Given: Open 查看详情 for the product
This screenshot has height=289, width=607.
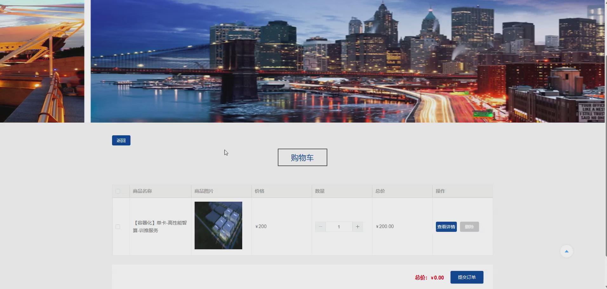Looking at the screenshot, I should pos(446,227).
